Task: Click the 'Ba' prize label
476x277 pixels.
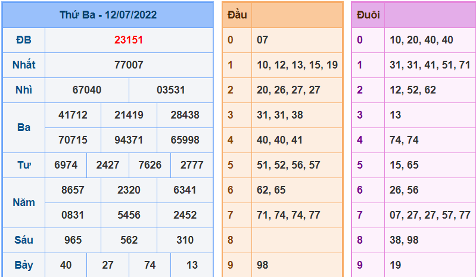Action: pos(24,127)
